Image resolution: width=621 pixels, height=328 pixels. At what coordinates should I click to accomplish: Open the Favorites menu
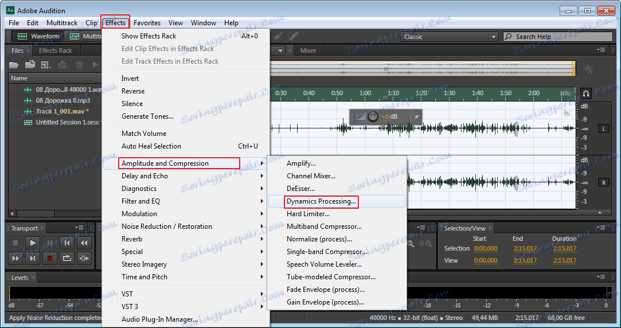click(147, 22)
